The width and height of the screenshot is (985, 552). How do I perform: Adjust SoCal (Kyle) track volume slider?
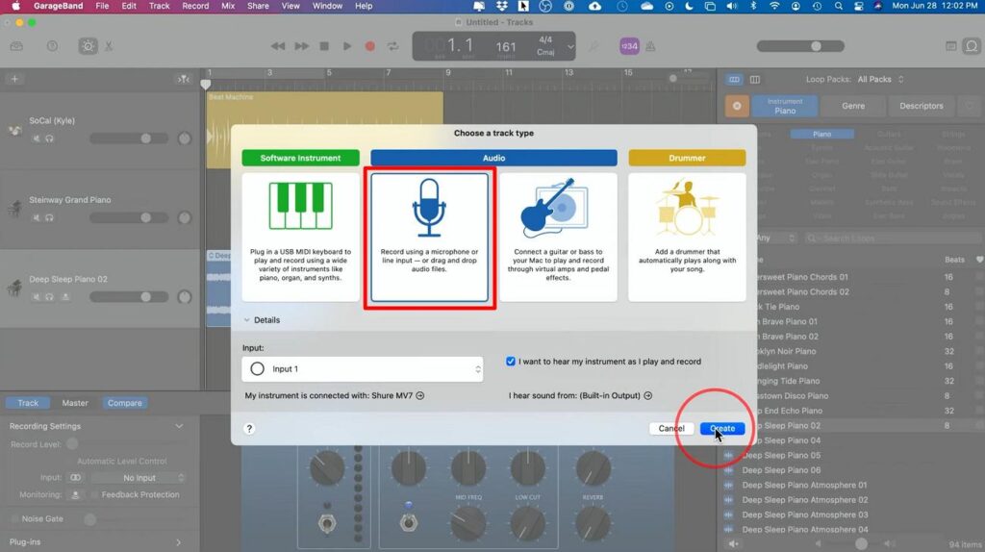coord(129,138)
